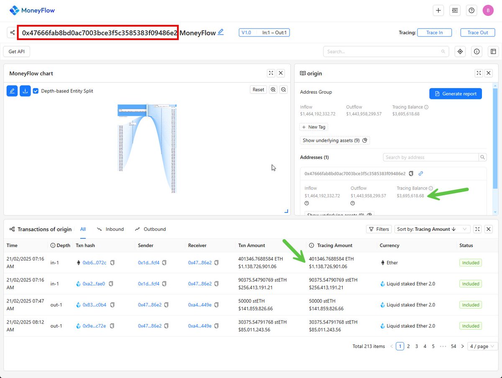Copy the origin address in Addresses list
The width and height of the screenshot is (502, 378).
click(411, 174)
